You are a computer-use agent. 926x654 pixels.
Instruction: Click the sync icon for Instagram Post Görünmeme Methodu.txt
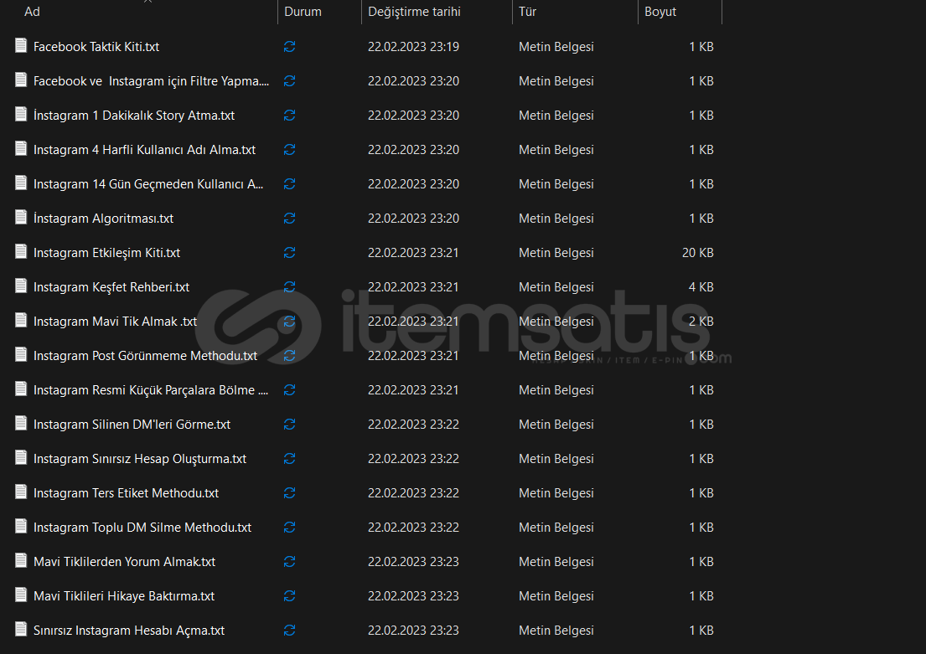(x=289, y=356)
